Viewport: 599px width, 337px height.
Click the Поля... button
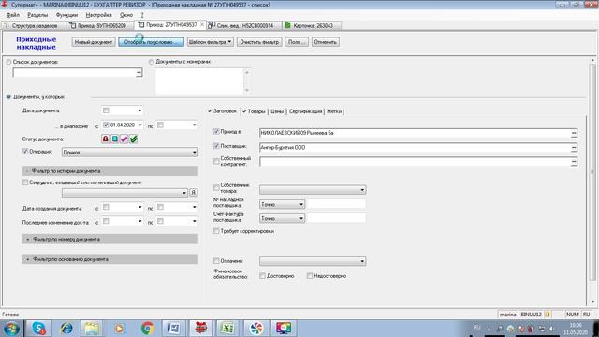point(297,42)
